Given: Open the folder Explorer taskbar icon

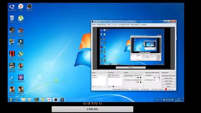Looking at the screenshot, I should coord(24,100).
